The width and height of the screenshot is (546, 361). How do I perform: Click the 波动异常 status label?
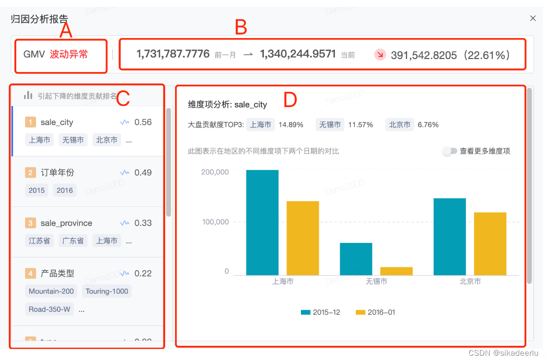(68, 54)
